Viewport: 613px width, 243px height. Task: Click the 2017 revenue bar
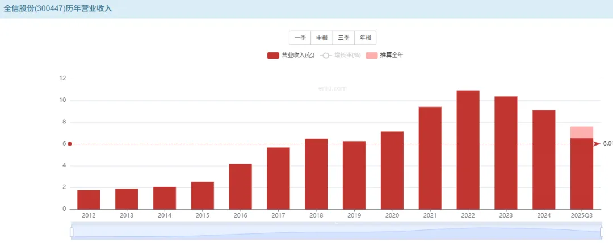278,178
